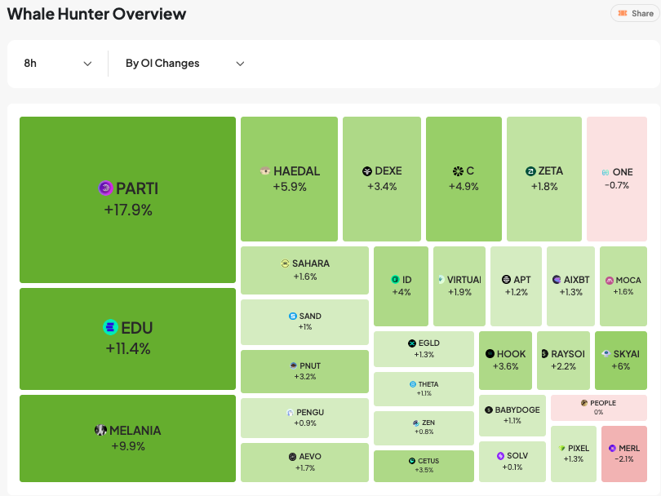Click the SOLV token icon
This screenshot has width=661, height=496.
coord(500,455)
